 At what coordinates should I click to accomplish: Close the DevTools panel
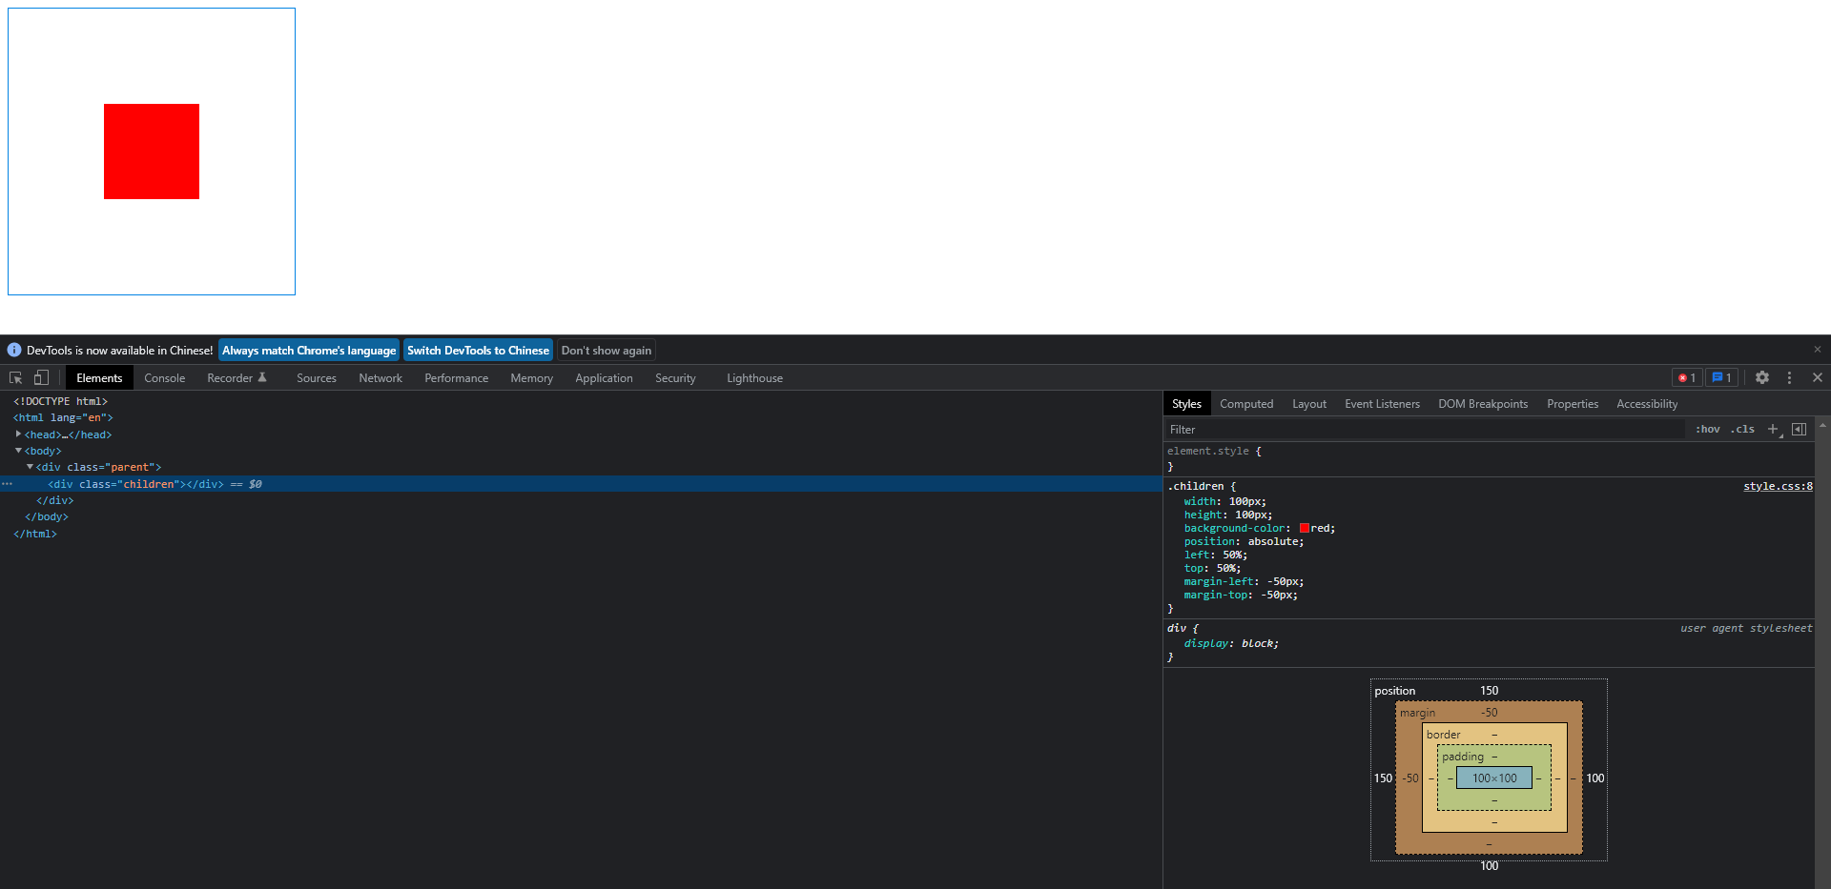(x=1818, y=378)
